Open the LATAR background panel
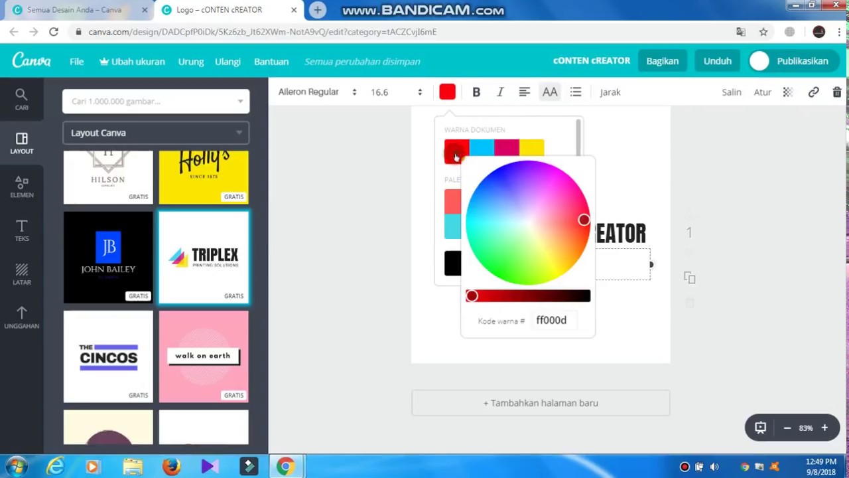Viewport: 849px width, 478px height. point(21,274)
